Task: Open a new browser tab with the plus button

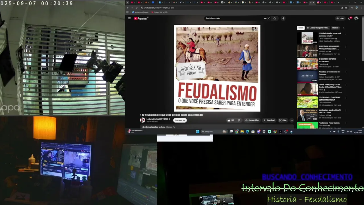Action: 338,2
